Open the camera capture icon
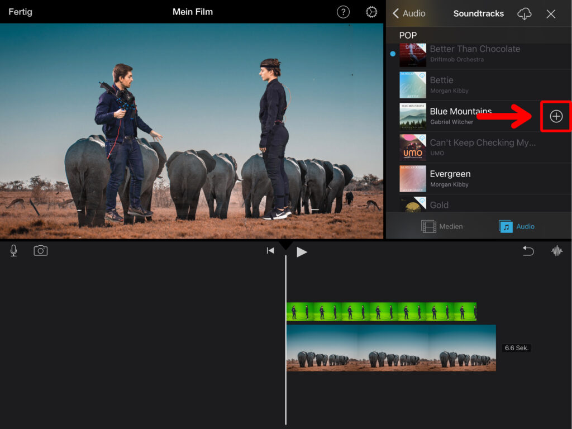 click(x=41, y=251)
